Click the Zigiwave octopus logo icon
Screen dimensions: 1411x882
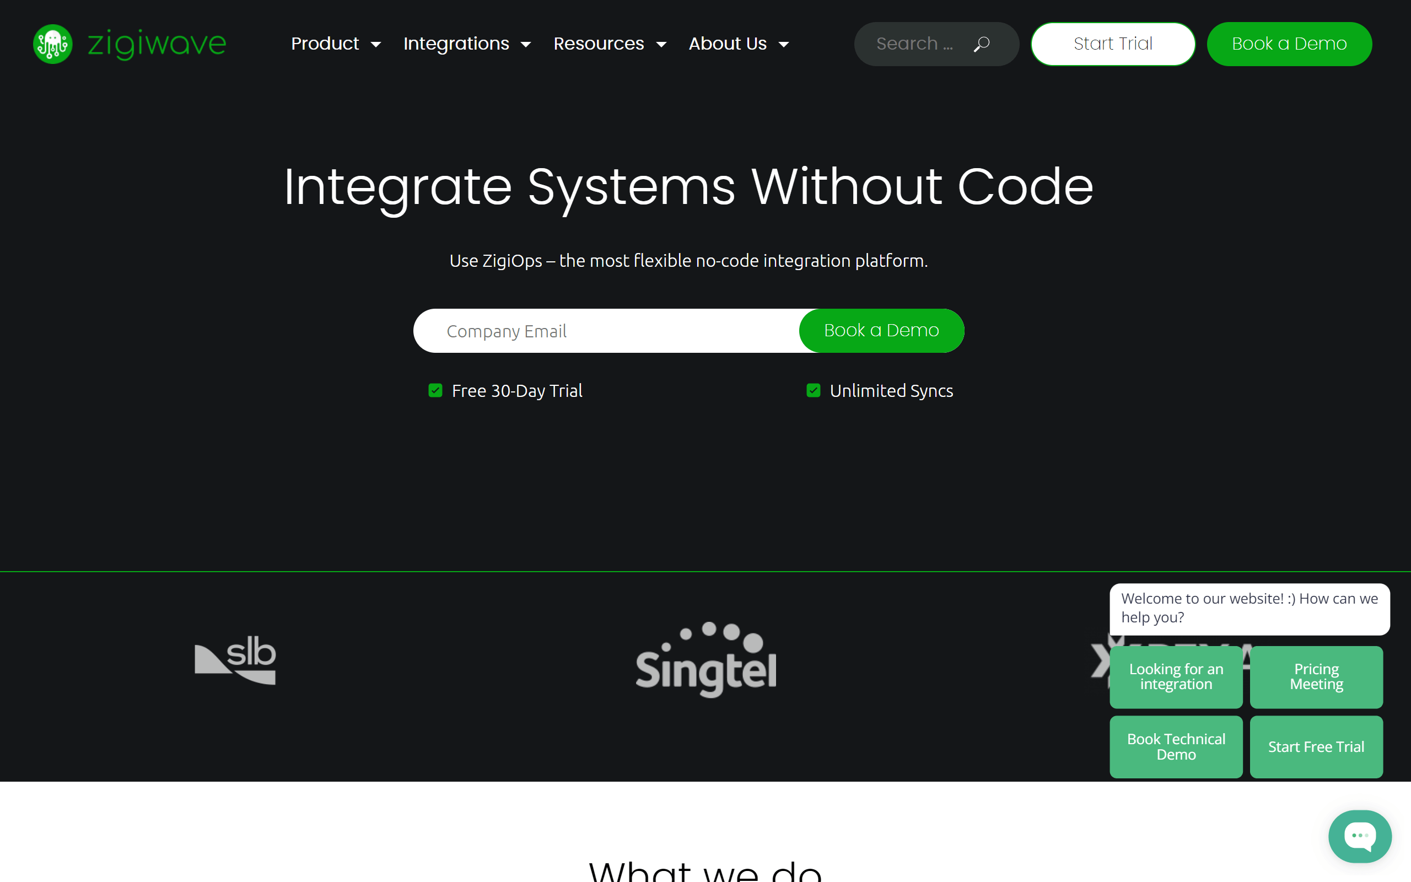click(52, 42)
